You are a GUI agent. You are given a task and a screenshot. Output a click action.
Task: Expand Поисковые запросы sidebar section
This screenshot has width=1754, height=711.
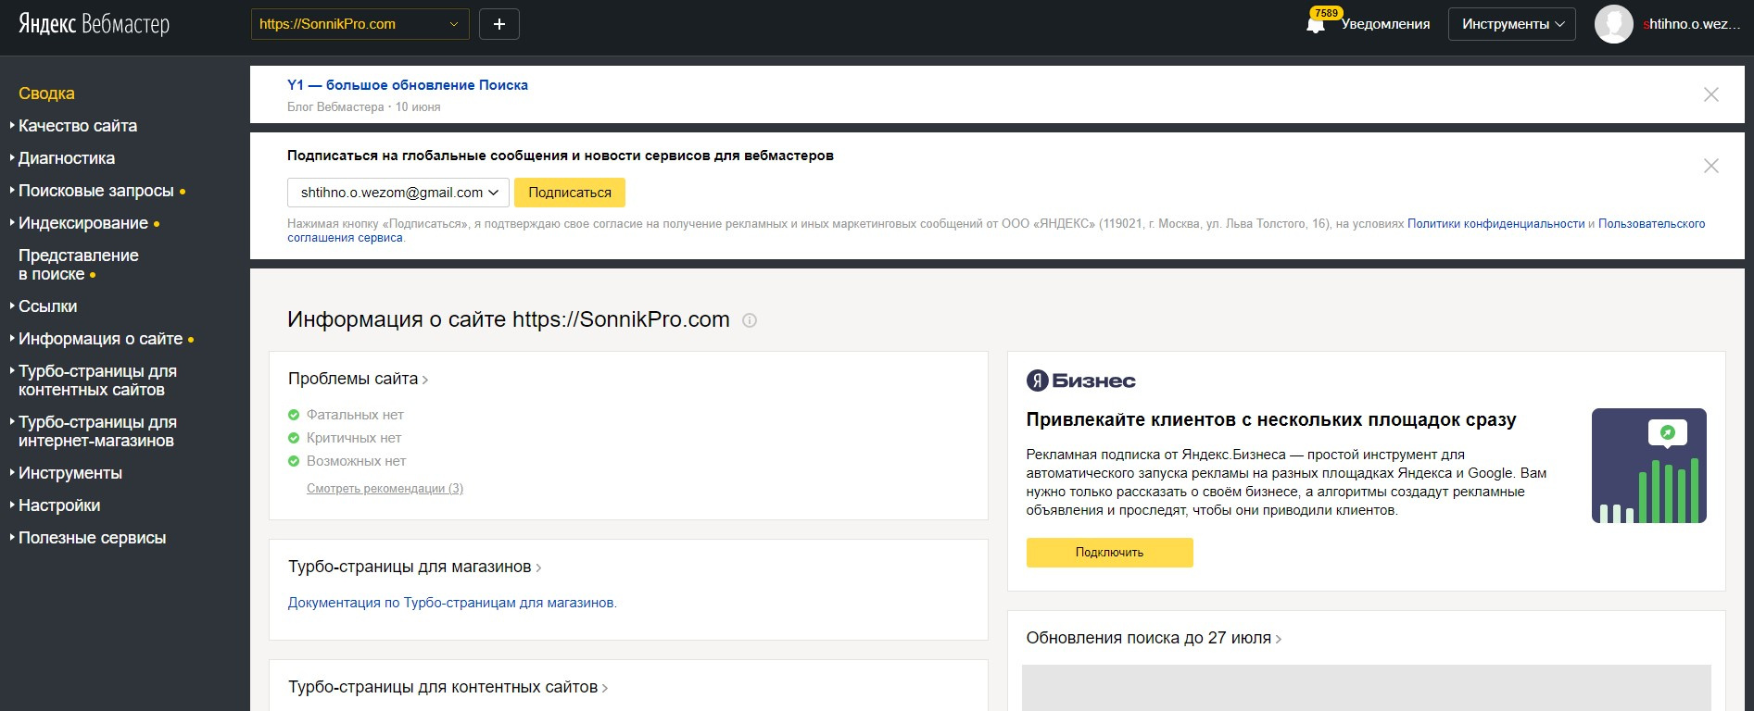click(x=96, y=191)
